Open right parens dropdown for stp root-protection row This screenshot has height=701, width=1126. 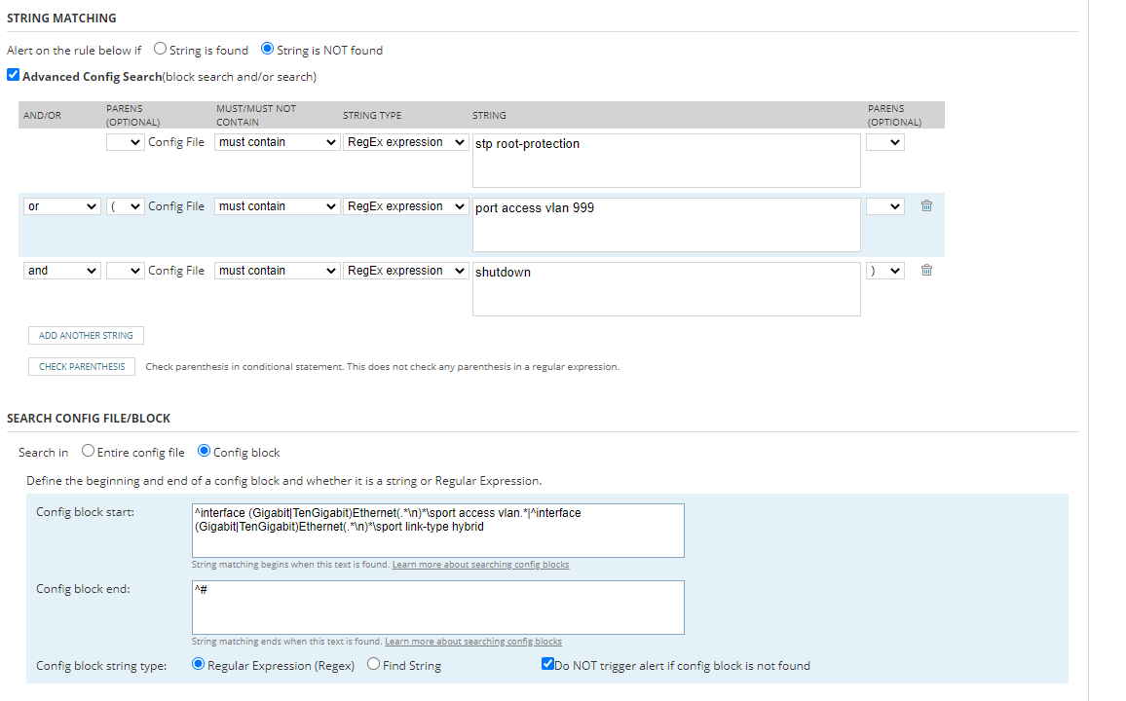point(884,142)
